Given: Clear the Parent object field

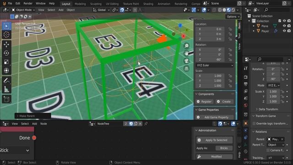Looking at the screenshot, I should tap(282, 139).
